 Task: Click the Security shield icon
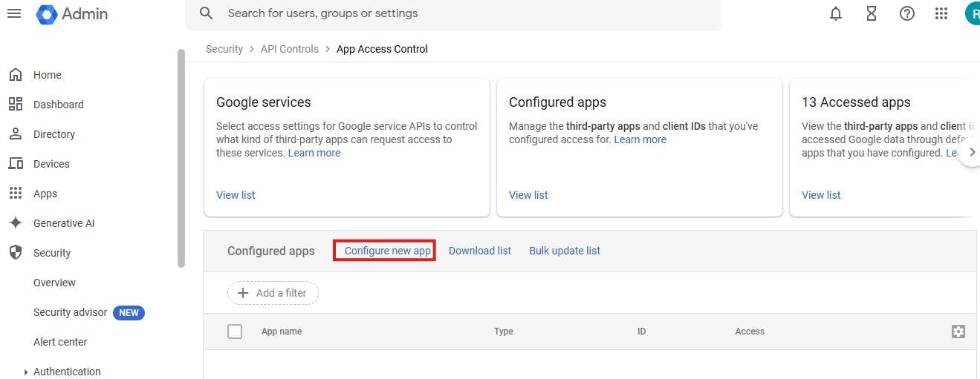15,253
